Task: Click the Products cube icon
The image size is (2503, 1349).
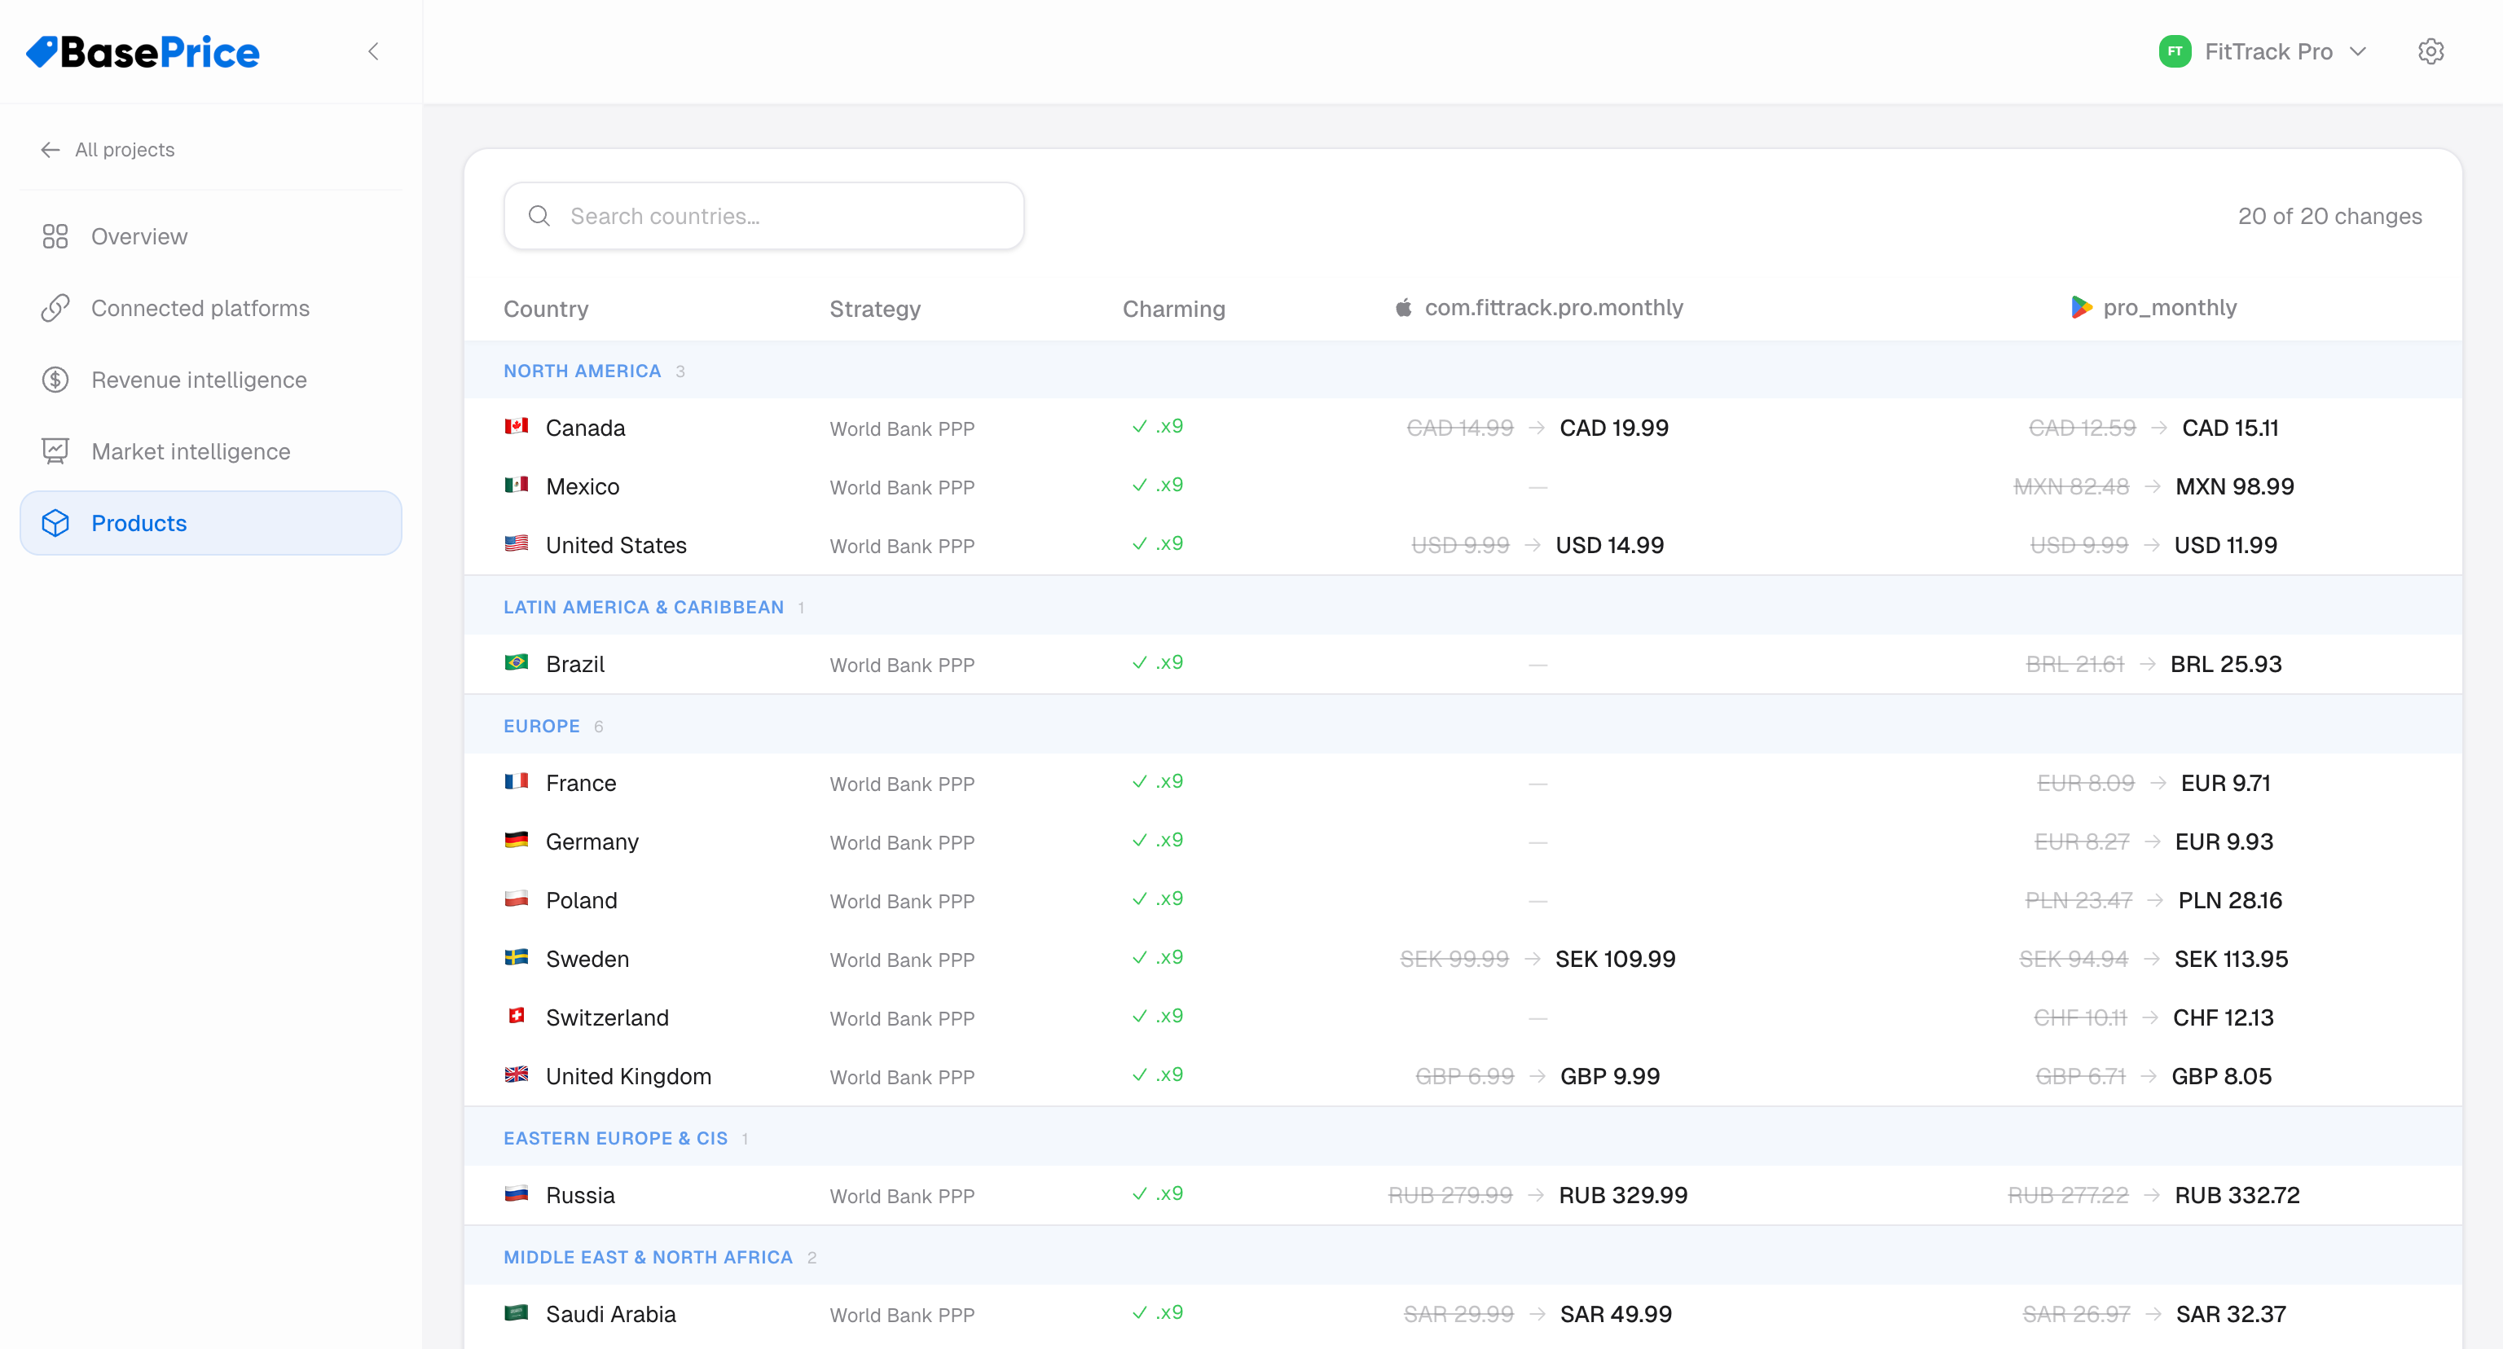Action: click(55, 522)
